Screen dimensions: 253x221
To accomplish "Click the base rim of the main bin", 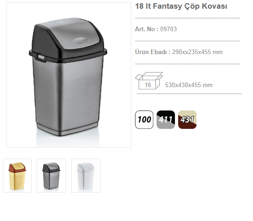I will (67, 130).
